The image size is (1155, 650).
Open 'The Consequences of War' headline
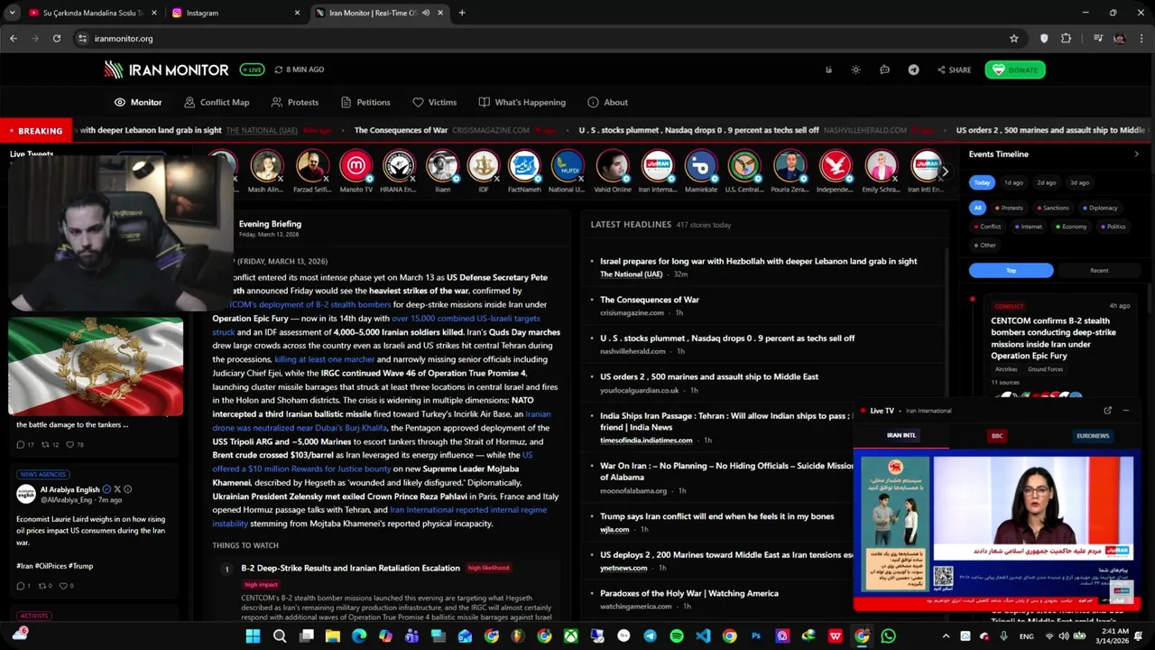[650, 300]
